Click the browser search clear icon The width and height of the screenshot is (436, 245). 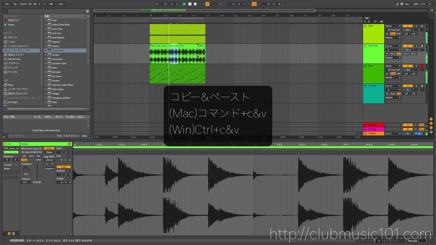tap(88, 11)
